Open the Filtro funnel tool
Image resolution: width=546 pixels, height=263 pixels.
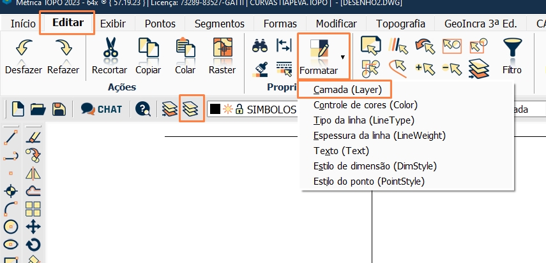tap(512, 56)
